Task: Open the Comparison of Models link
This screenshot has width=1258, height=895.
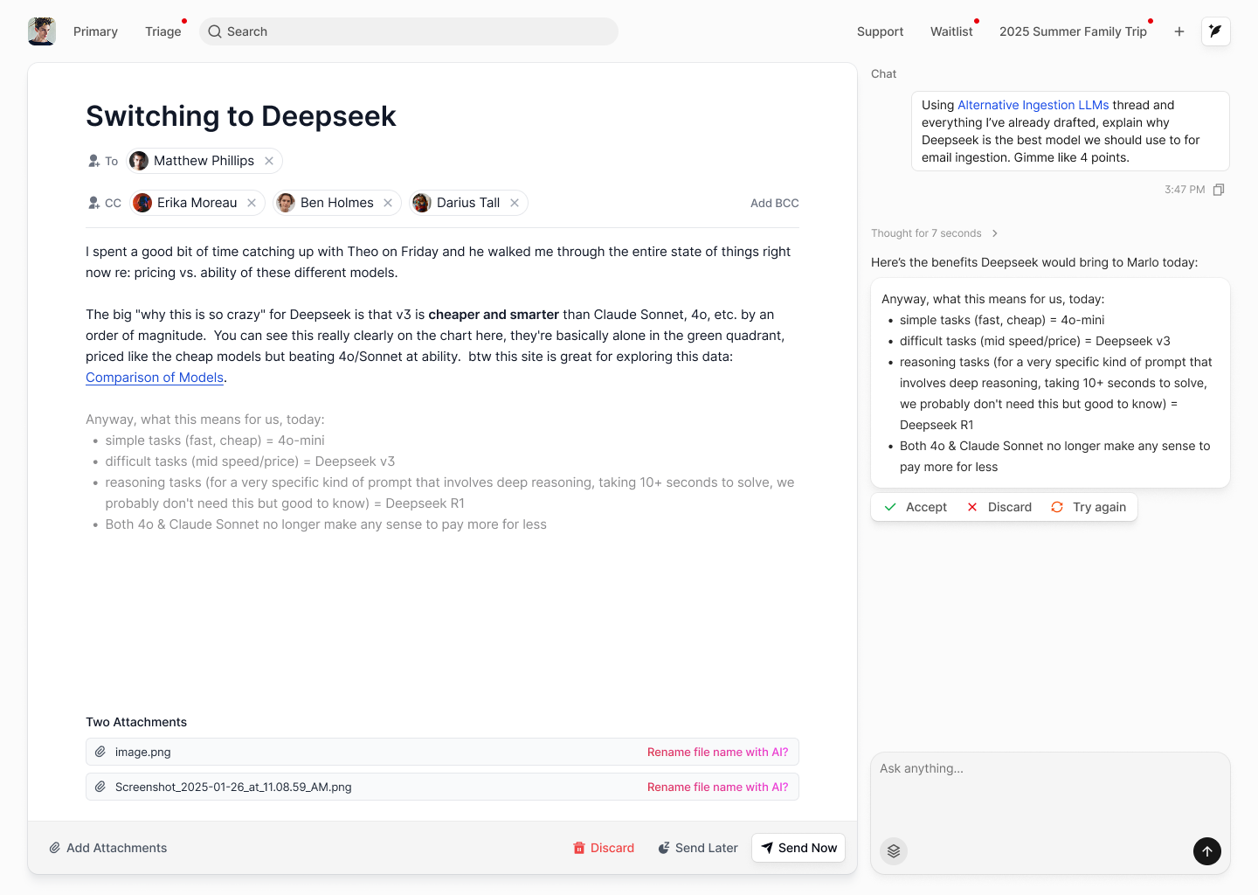Action: [x=155, y=378]
